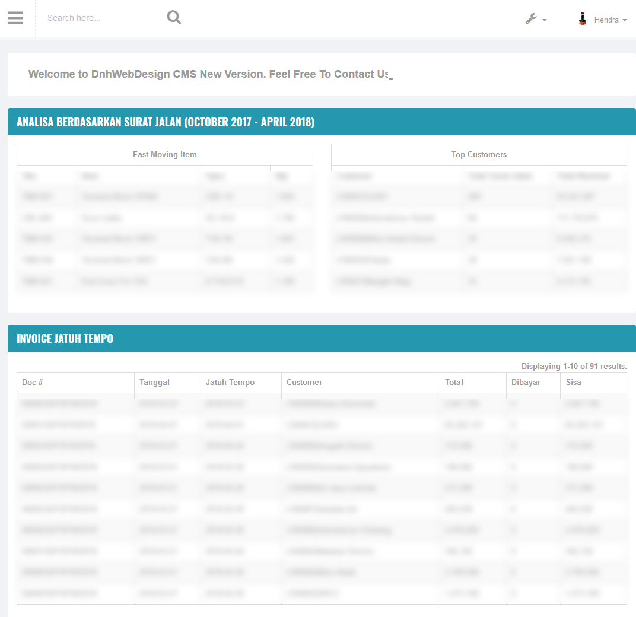Click the Customer column header in invoices
636x617 pixels.
tap(304, 383)
